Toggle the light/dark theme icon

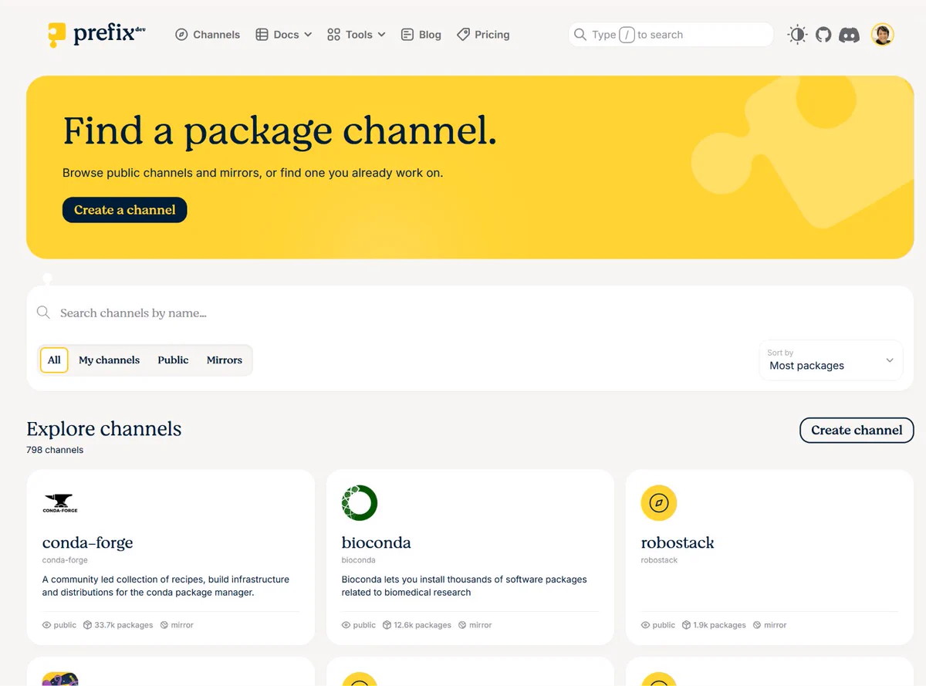tap(797, 35)
